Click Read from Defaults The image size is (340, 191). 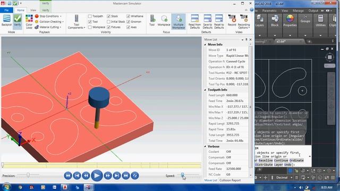click(x=195, y=22)
